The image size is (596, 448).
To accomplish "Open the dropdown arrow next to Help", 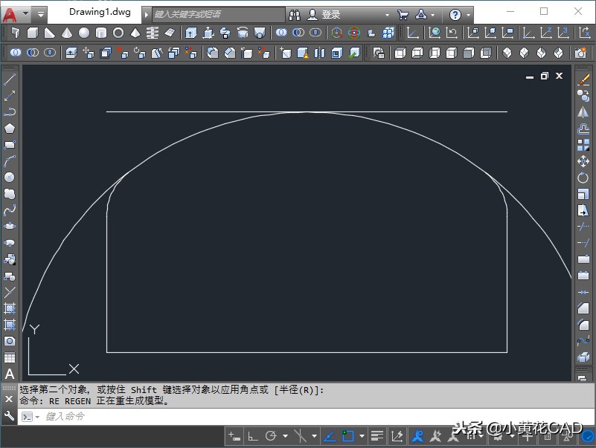I will (x=467, y=14).
